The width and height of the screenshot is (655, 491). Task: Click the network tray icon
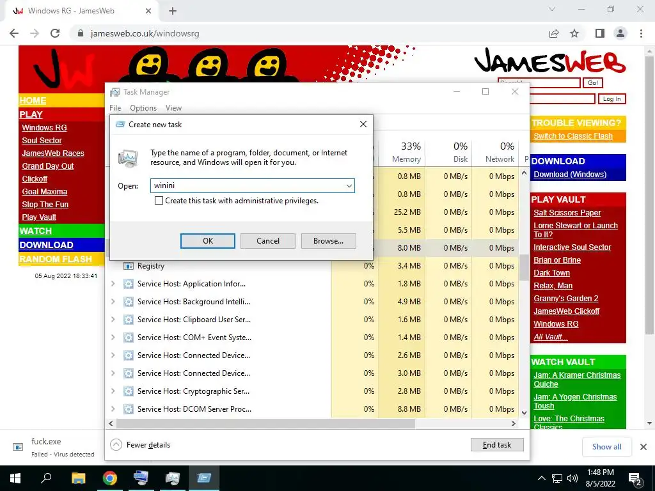pos(557,478)
